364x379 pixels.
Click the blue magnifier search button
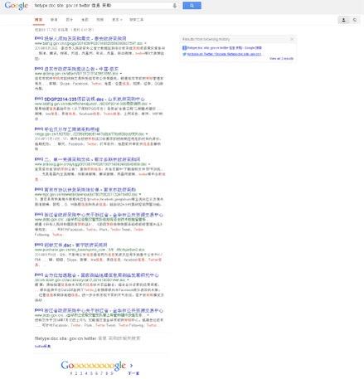(x=192, y=6)
